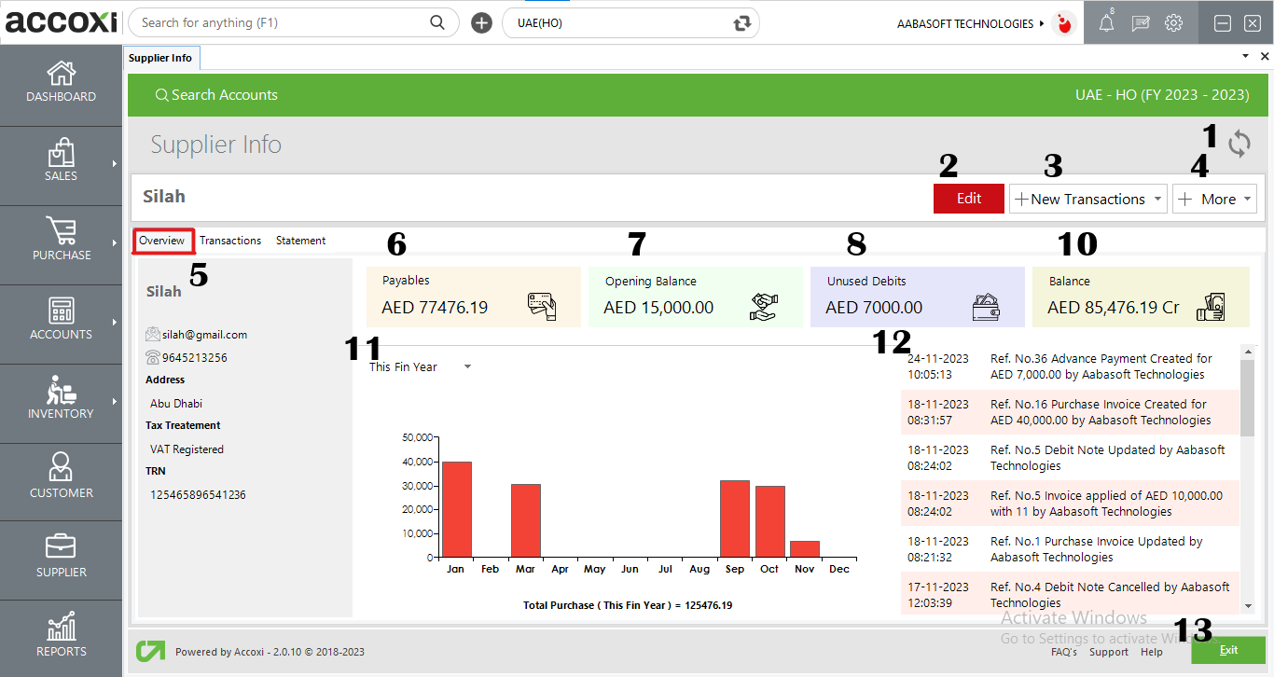Click the branch switch icon in UAE(HO) field
The width and height of the screenshot is (1274, 677).
coord(742,23)
